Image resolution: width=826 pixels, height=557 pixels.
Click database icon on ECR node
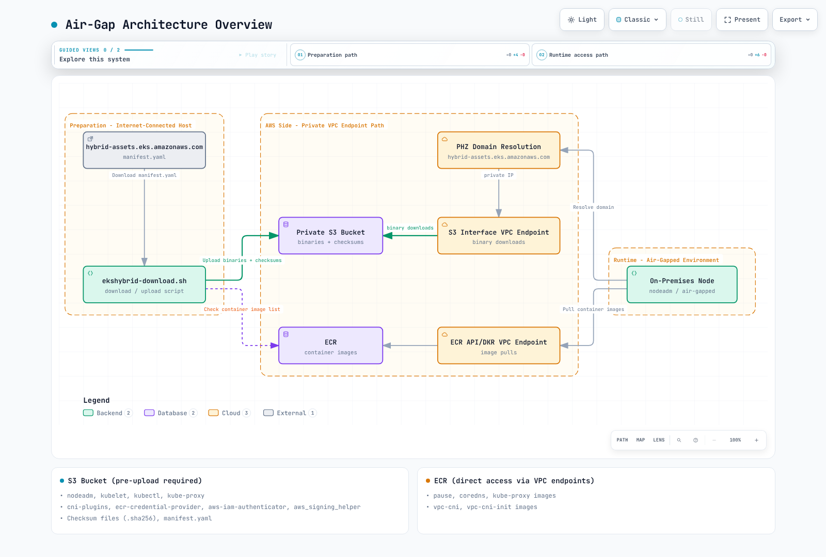[x=286, y=334]
